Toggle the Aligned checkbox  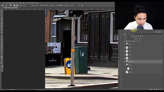point(60,5)
